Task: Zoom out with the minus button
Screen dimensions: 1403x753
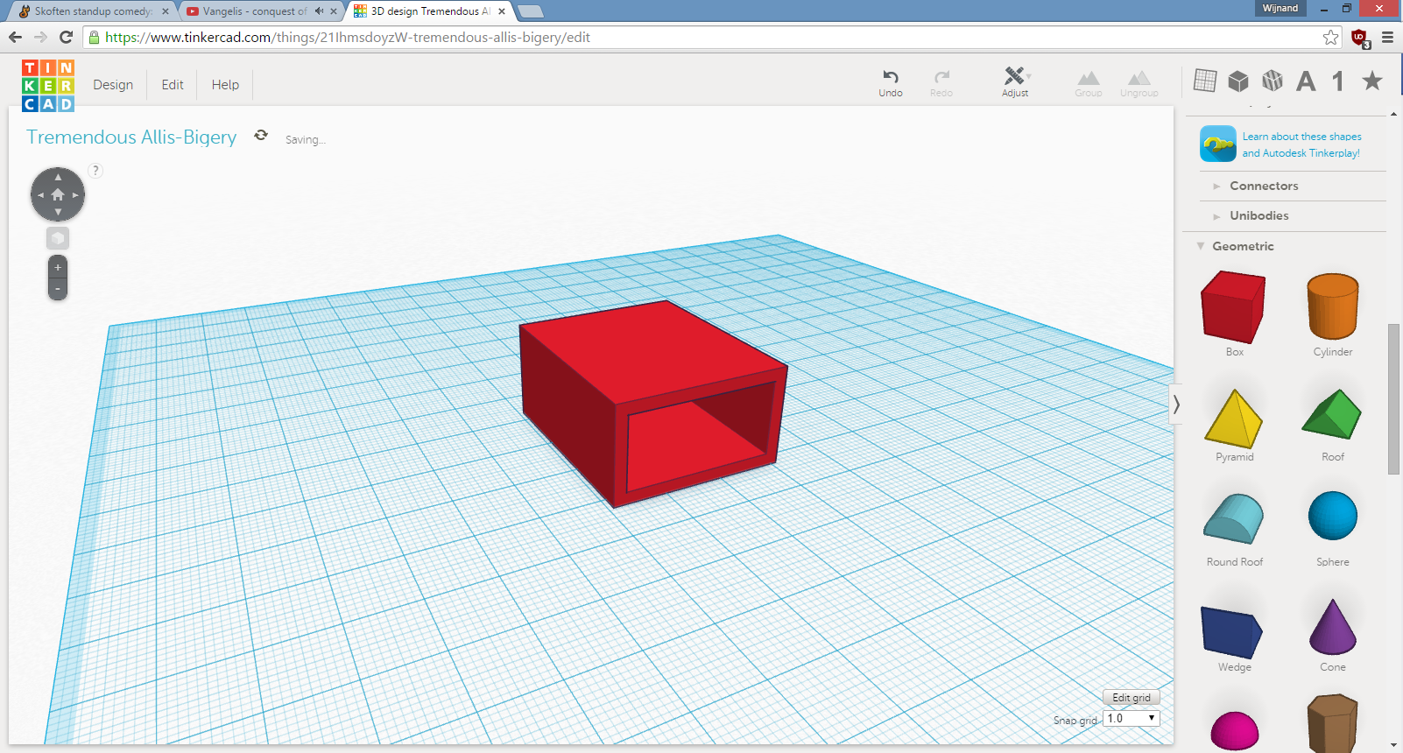Action: pos(58,288)
